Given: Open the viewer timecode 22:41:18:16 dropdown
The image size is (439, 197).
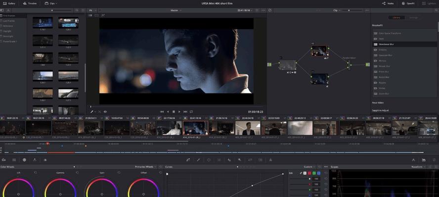Looking at the screenshot, I should 244,10.
